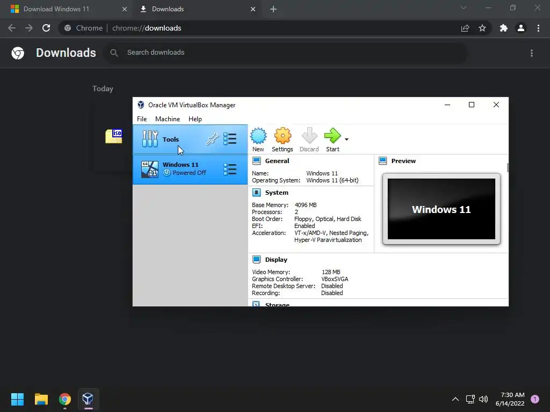Image resolution: width=550 pixels, height=412 pixels.
Task: Open Chrome Extensions puzzle icon
Action: click(x=503, y=28)
